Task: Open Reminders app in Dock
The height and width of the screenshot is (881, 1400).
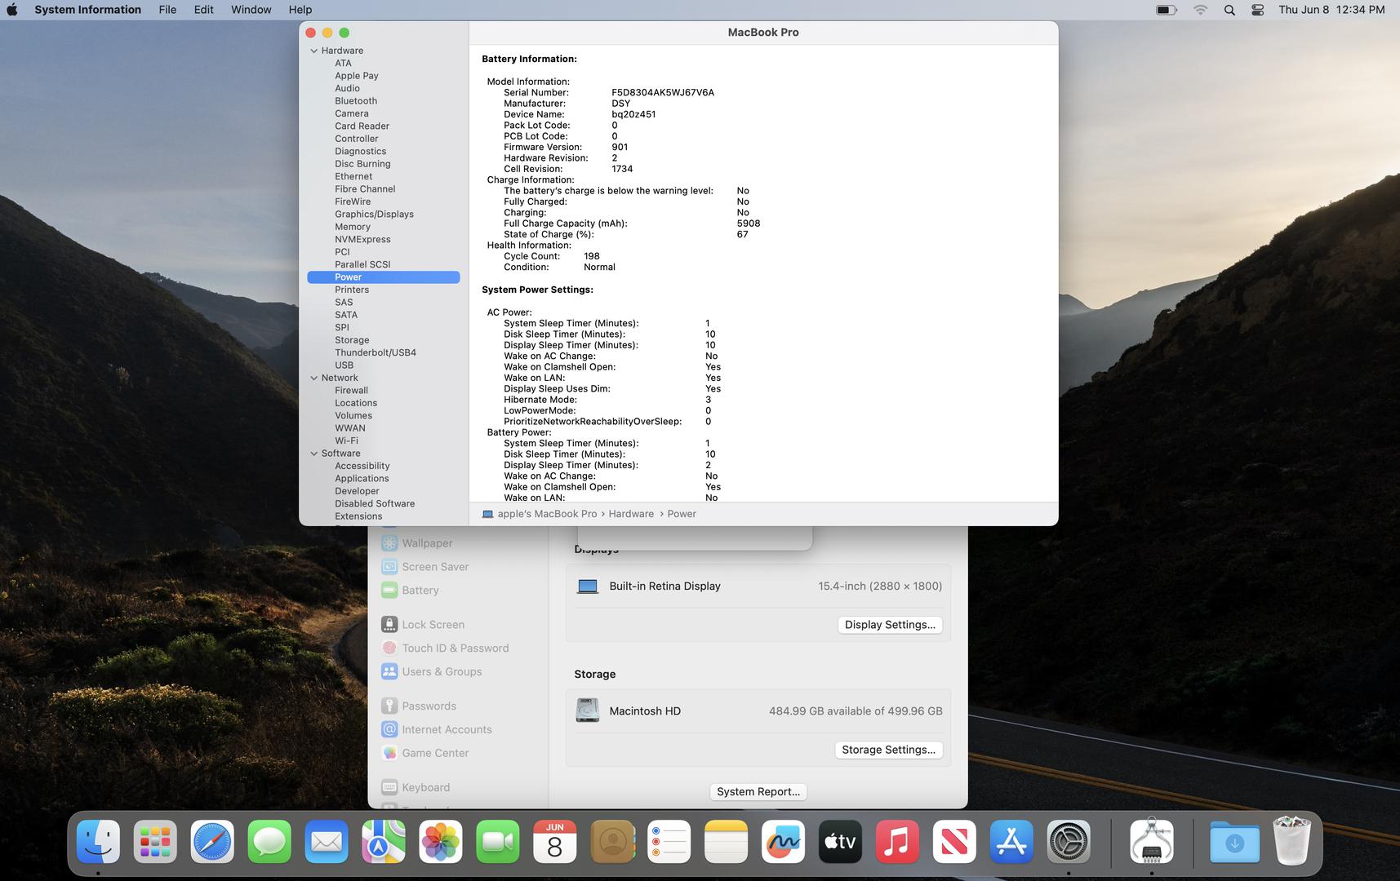Action: click(x=669, y=842)
